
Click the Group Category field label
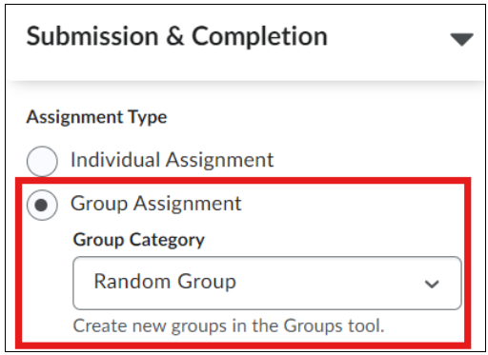[x=139, y=240]
